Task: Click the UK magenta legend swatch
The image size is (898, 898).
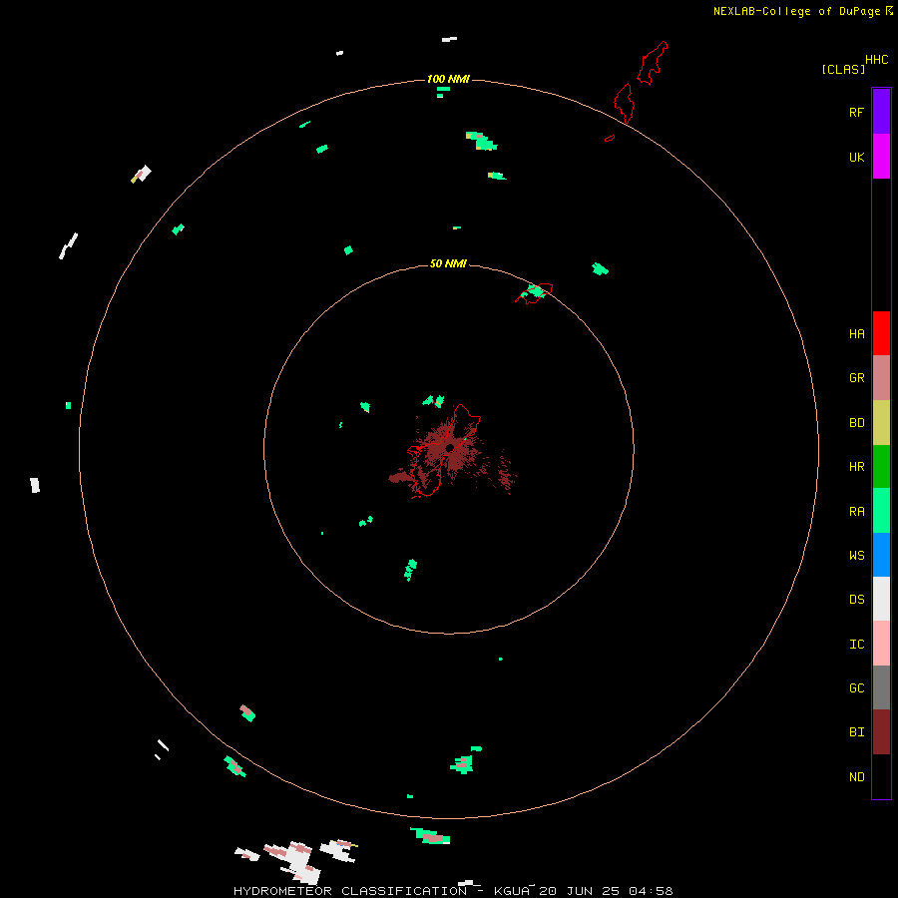Action: click(x=881, y=156)
